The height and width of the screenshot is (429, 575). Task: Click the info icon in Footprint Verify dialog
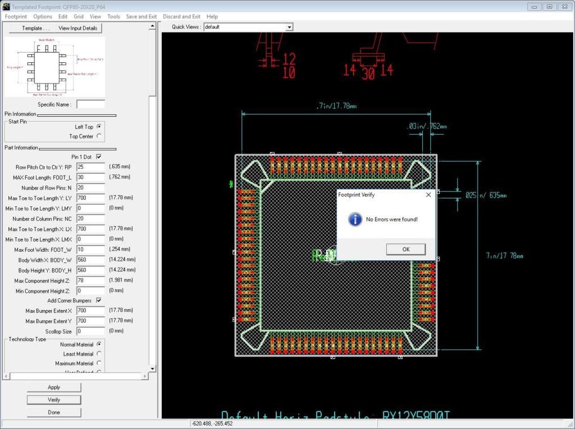[355, 219]
